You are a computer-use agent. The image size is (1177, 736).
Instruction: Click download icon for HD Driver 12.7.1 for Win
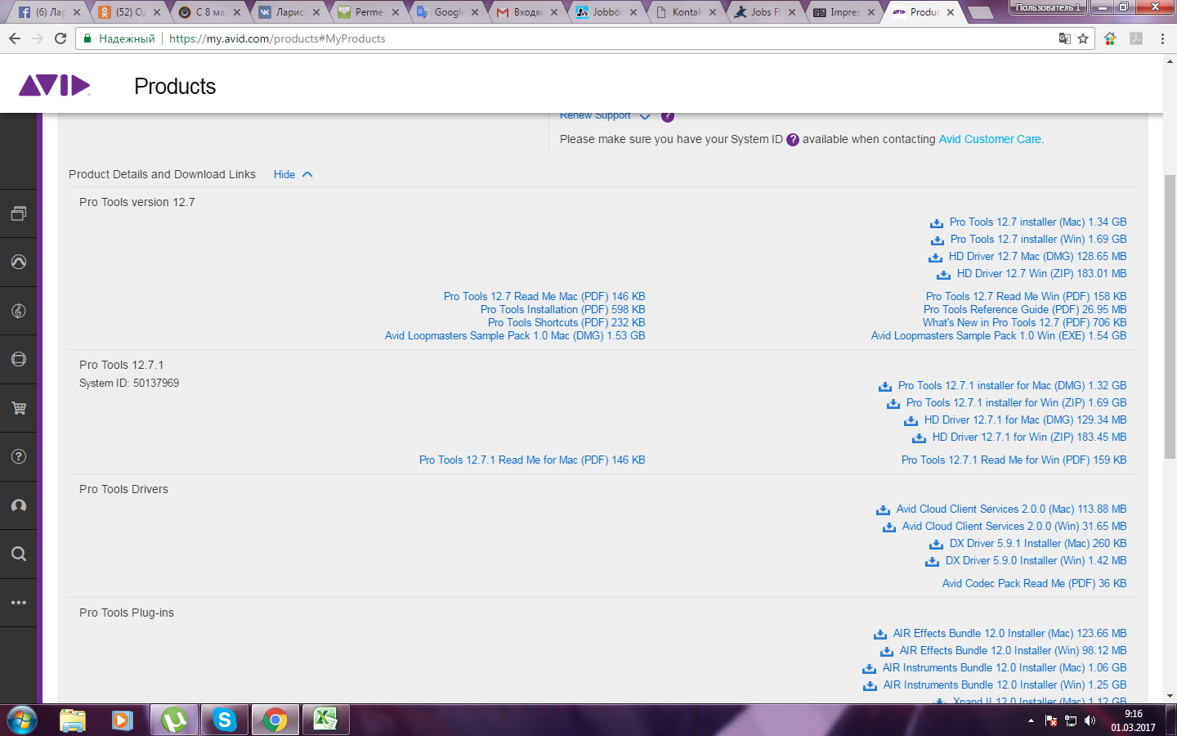click(920, 438)
